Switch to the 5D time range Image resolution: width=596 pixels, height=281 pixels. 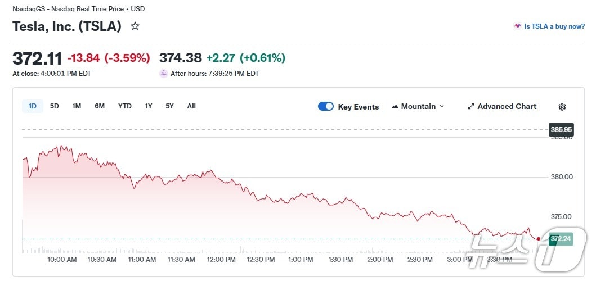point(55,106)
